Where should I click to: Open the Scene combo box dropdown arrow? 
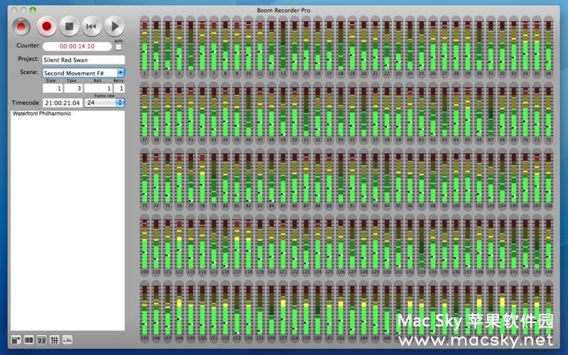121,73
